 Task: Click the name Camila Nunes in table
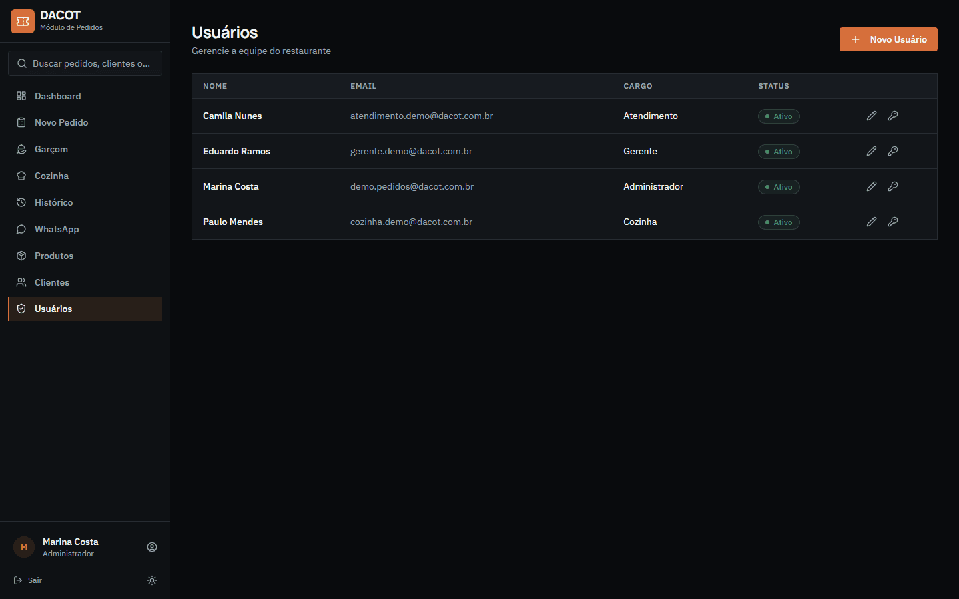(x=232, y=116)
